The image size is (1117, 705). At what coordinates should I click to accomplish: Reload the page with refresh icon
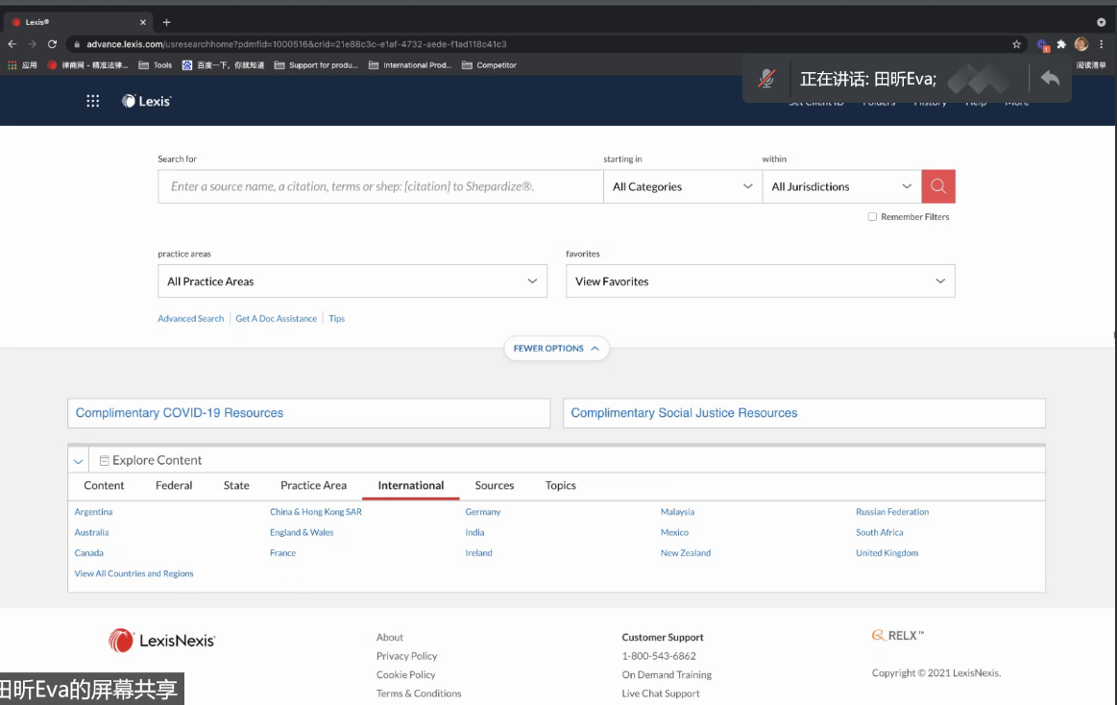coord(52,44)
